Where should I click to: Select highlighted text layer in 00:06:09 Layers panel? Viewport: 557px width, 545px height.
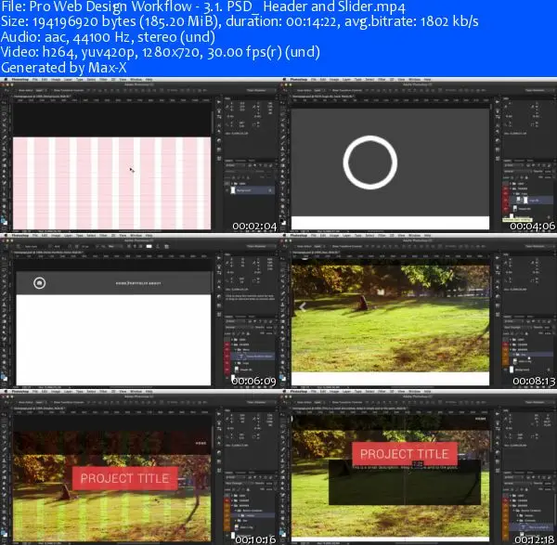(251, 356)
